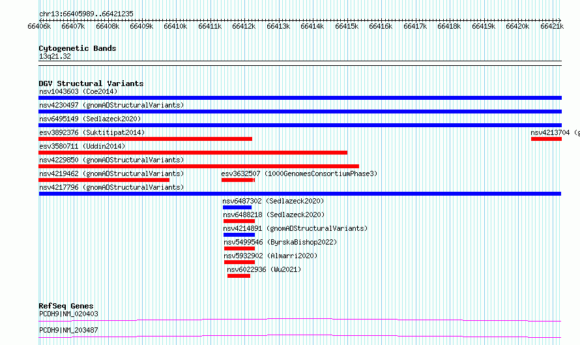Click the nsv6495149 (Sedlazeck2020) blue bar
The width and height of the screenshot is (580, 345).
pyautogui.click(x=300, y=125)
